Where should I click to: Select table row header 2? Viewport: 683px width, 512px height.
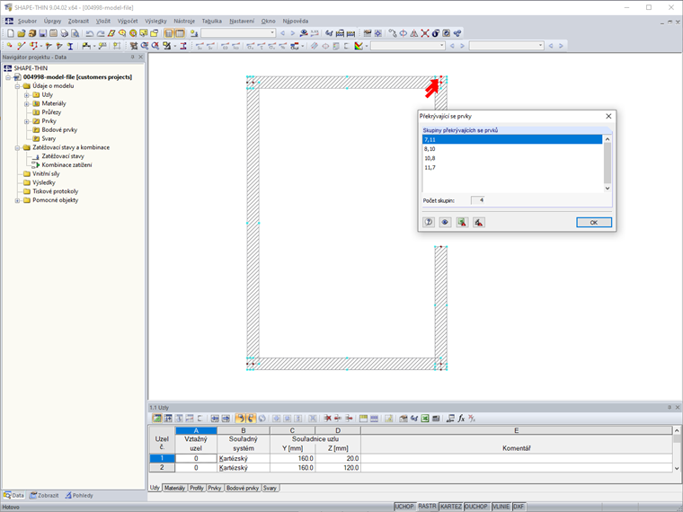click(162, 468)
